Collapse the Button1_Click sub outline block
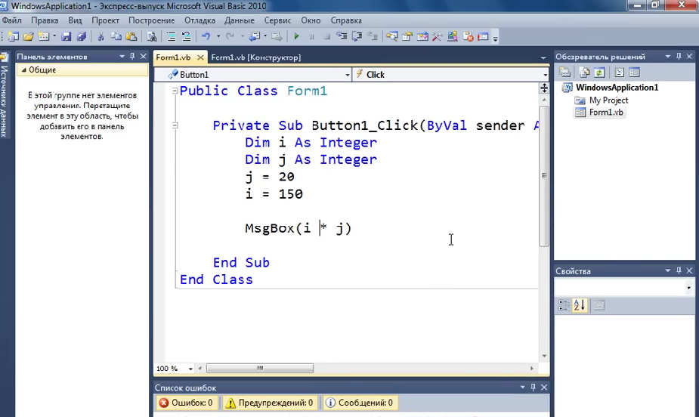This screenshot has height=417, width=699. point(175,125)
